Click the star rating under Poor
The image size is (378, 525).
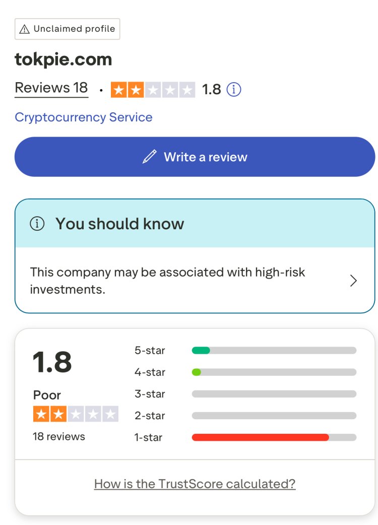[76, 414]
